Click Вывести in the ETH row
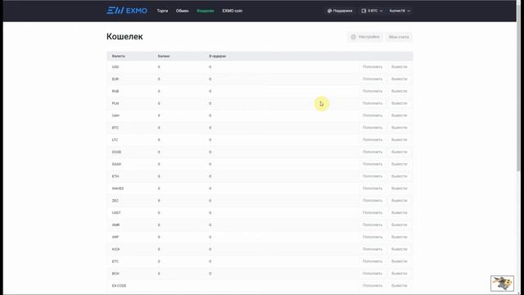 click(x=399, y=176)
